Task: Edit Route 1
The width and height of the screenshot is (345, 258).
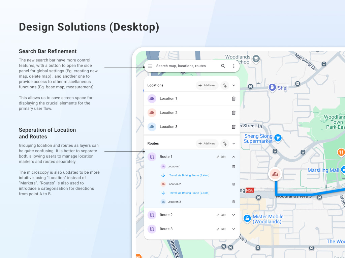Action: [221, 157]
